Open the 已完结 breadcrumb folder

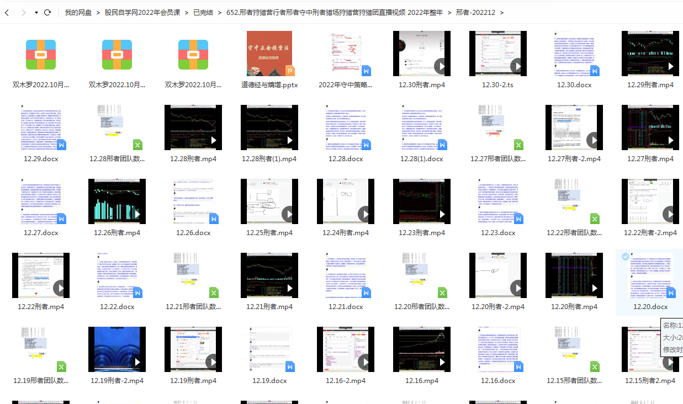click(x=203, y=12)
